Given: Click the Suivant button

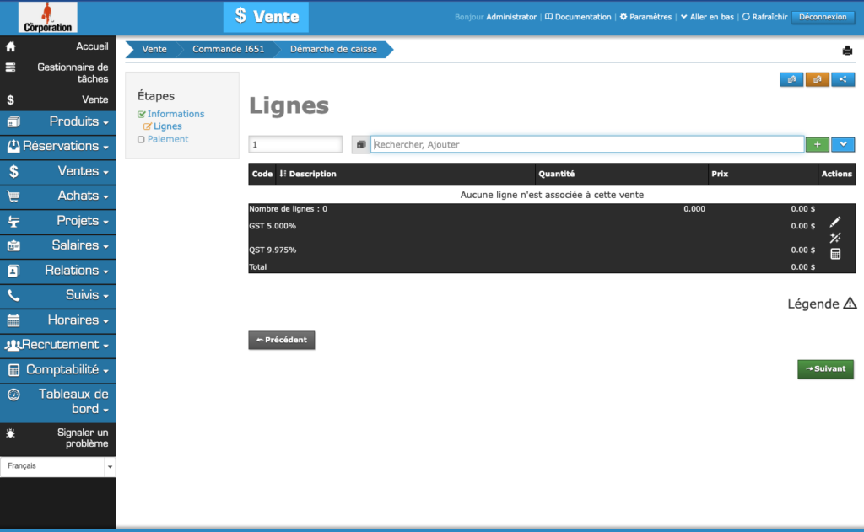Looking at the screenshot, I should (x=825, y=368).
